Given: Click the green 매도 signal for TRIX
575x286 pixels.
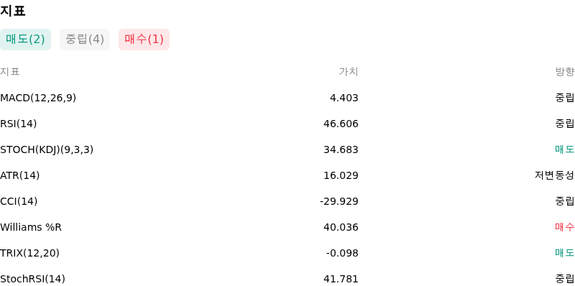Looking at the screenshot, I should [565, 253].
